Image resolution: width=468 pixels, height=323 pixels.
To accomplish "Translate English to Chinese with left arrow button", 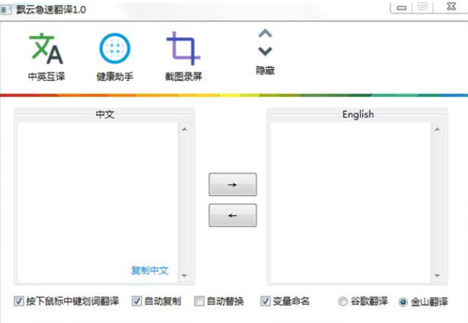I will coord(232,215).
